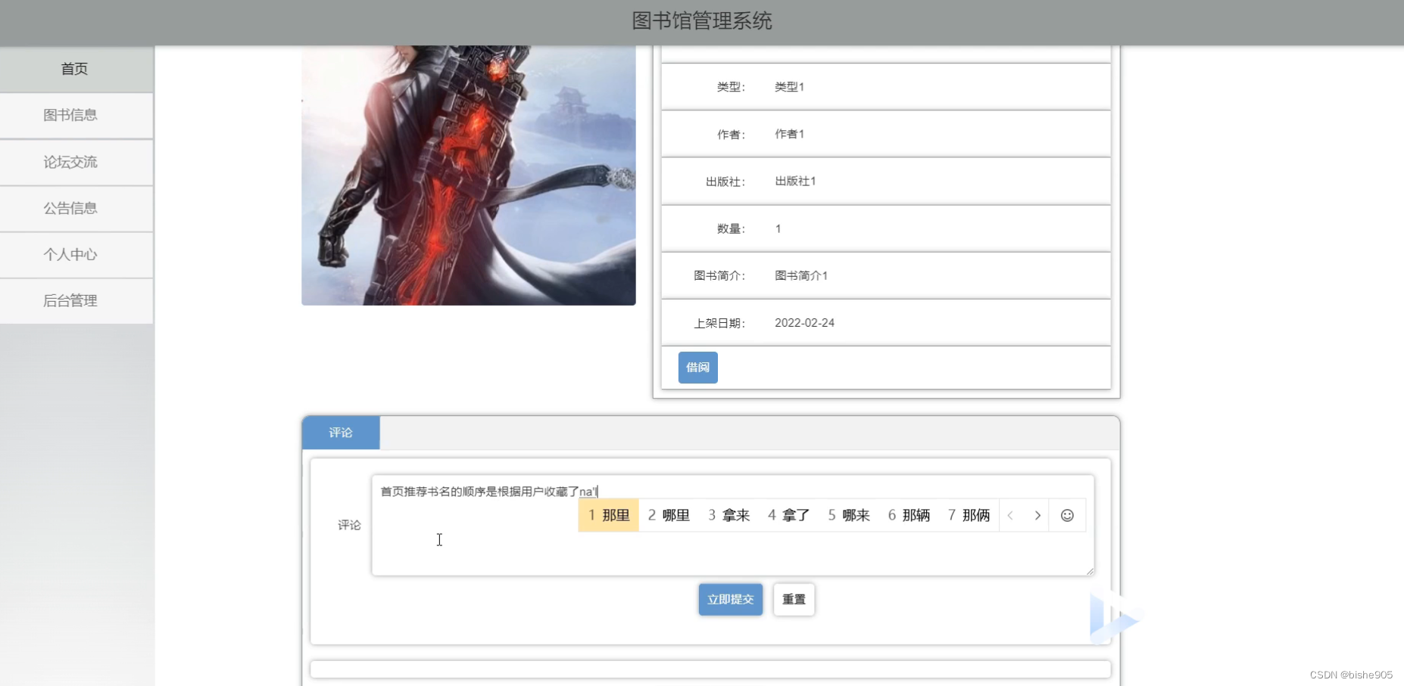Click the 借阅 button
1404x686 pixels.
pyautogui.click(x=697, y=368)
